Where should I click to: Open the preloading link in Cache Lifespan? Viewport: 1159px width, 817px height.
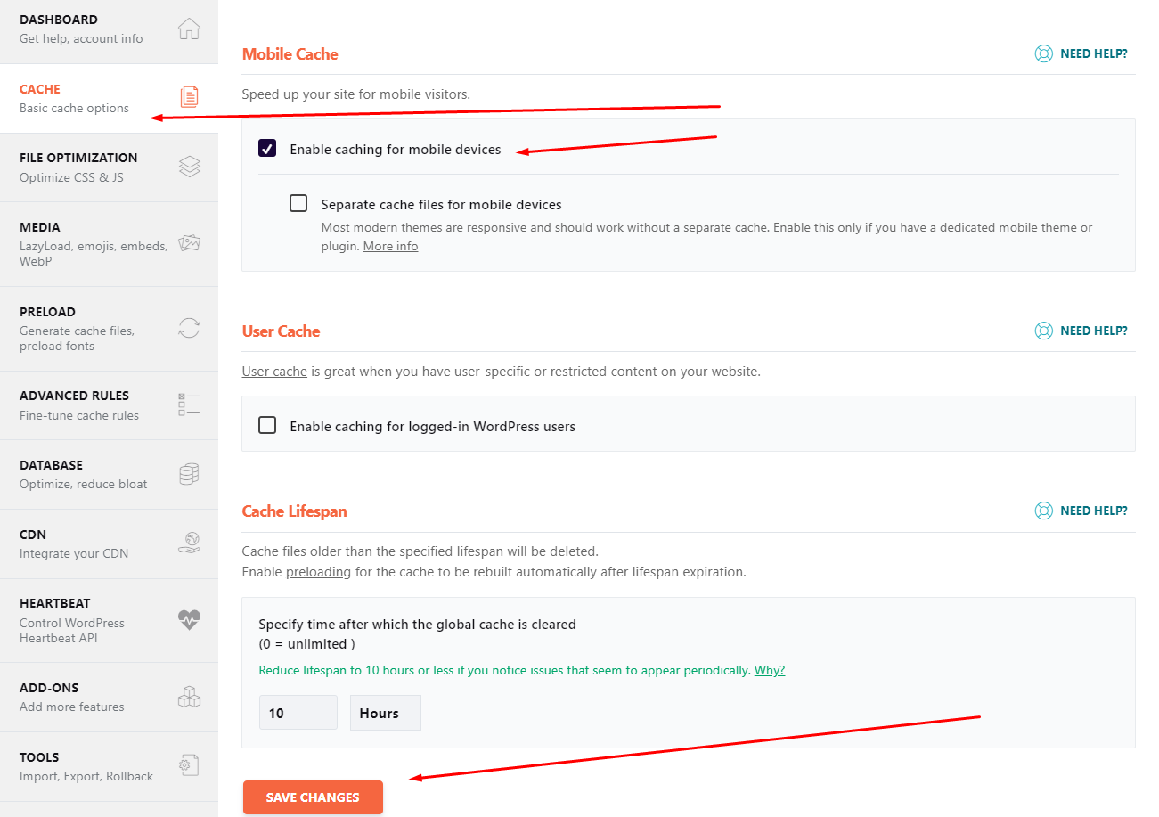[x=318, y=572]
